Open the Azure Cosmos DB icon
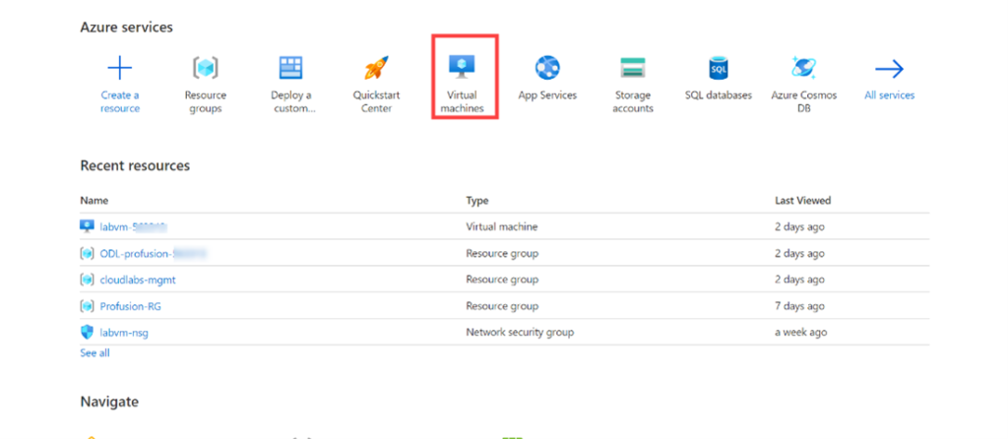1008x439 pixels. point(803,68)
